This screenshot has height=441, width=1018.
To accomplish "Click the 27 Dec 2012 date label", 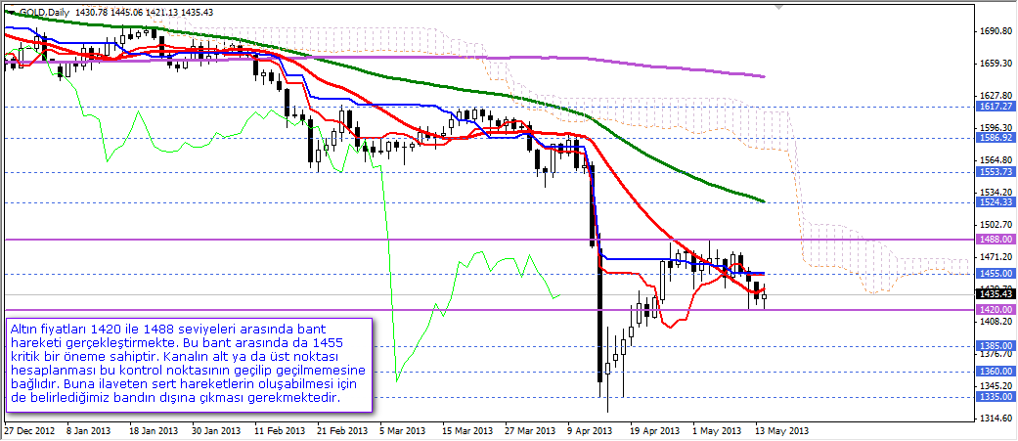I will point(29,430).
